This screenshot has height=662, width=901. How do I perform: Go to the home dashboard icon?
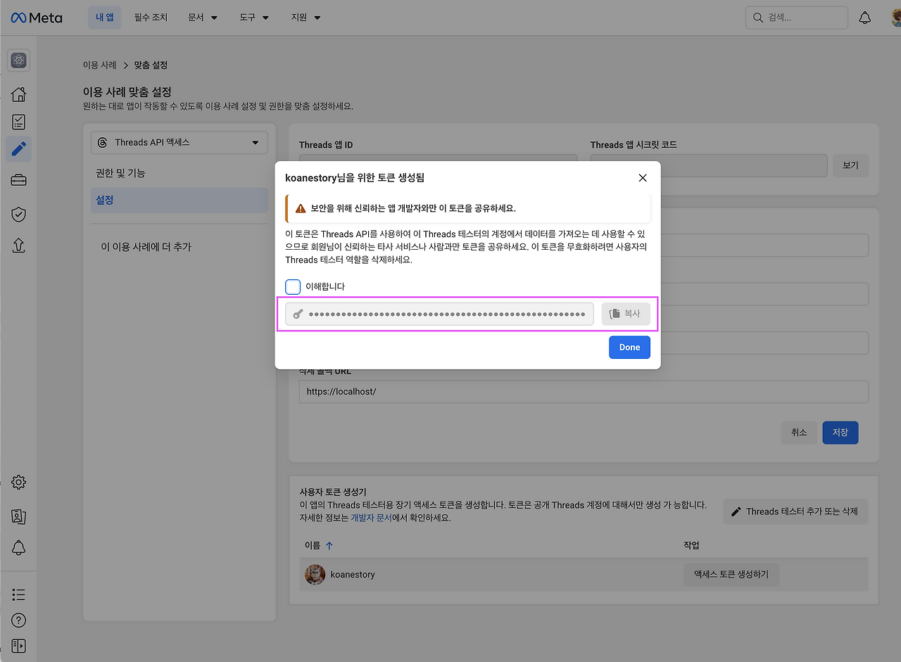click(19, 94)
